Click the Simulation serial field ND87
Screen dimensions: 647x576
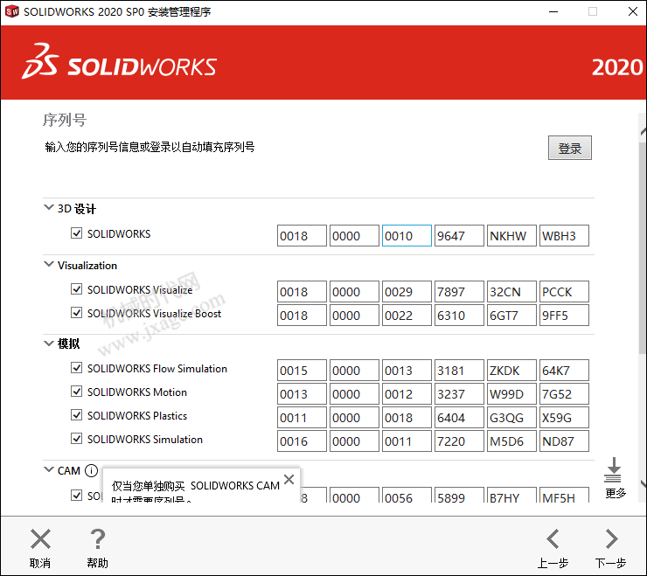click(564, 441)
